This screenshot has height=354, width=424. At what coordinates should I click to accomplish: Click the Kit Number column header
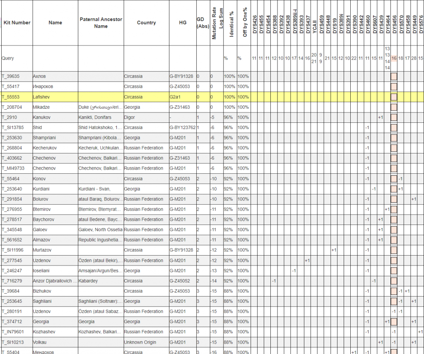click(17, 23)
